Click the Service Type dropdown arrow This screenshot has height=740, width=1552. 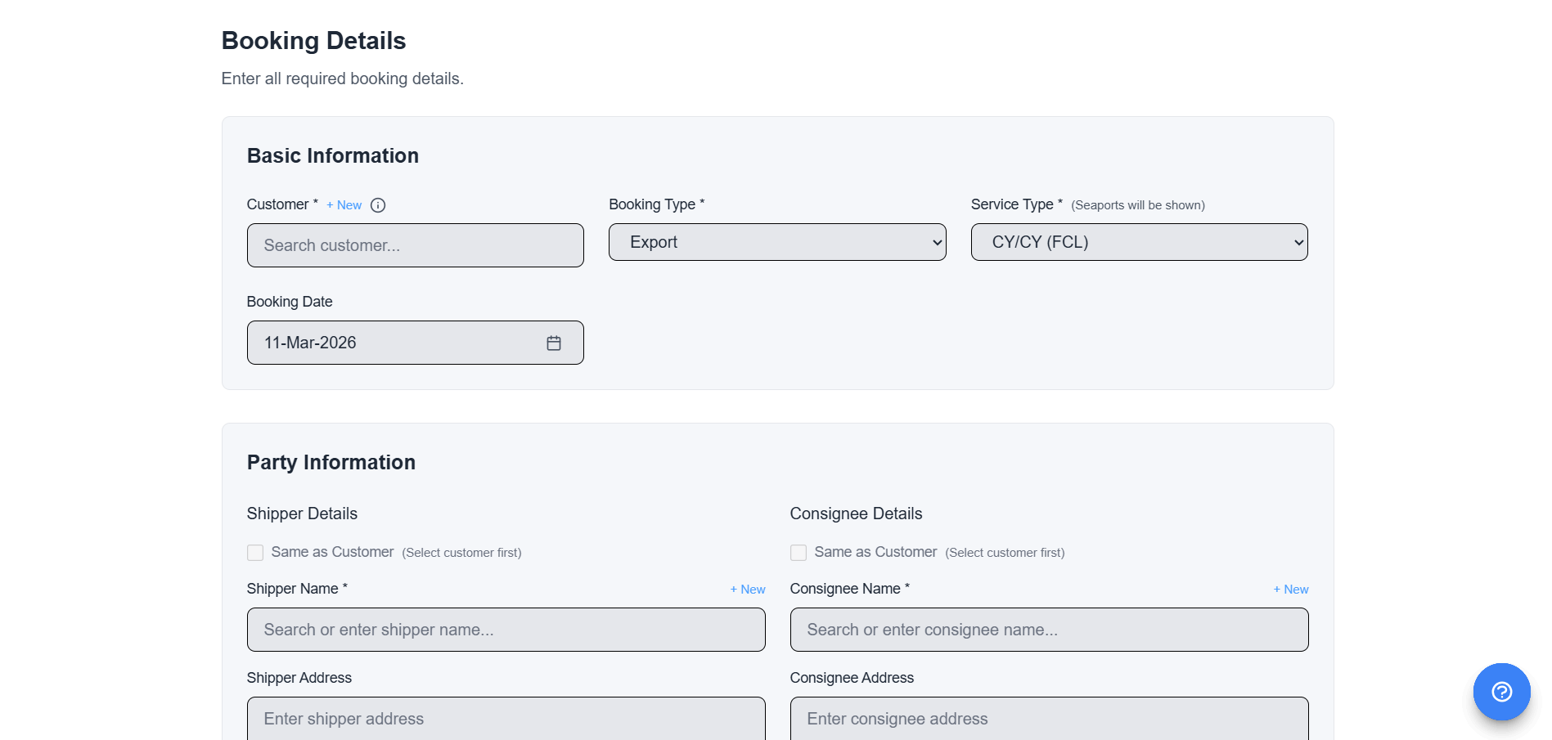click(1297, 242)
